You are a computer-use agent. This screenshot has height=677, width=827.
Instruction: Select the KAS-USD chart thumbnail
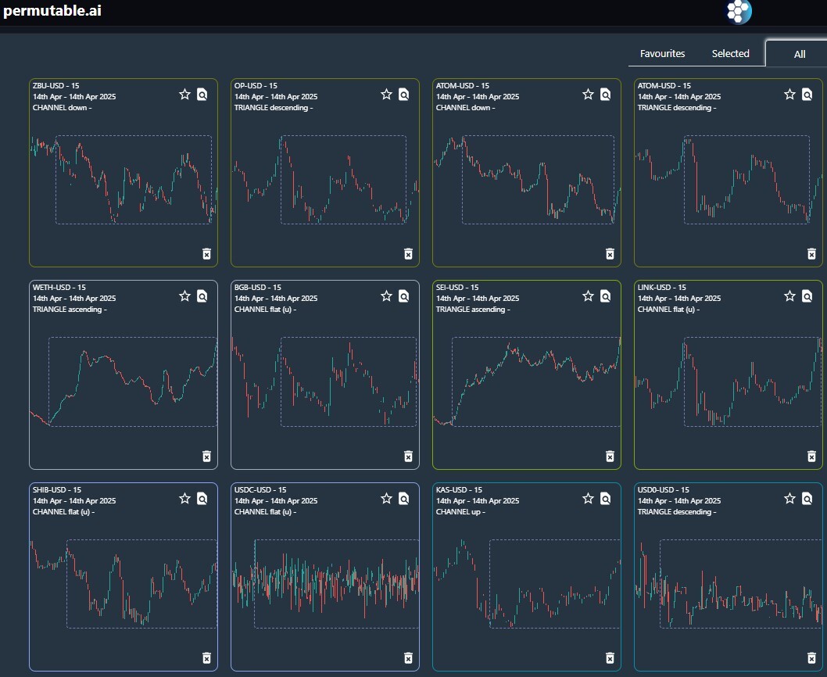click(x=526, y=586)
